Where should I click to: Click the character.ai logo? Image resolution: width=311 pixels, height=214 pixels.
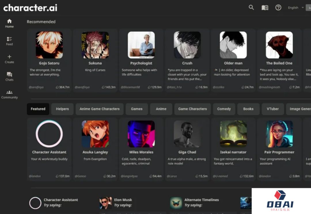(30, 8)
